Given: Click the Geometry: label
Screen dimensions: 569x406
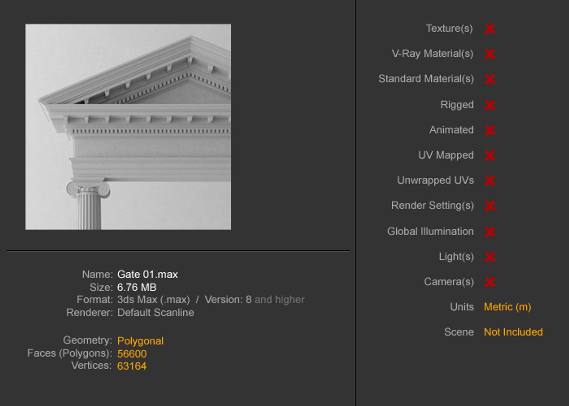Looking at the screenshot, I should (x=87, y=340).
